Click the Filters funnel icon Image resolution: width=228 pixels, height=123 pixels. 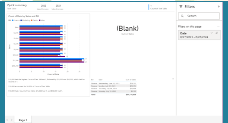click(181, 6)
